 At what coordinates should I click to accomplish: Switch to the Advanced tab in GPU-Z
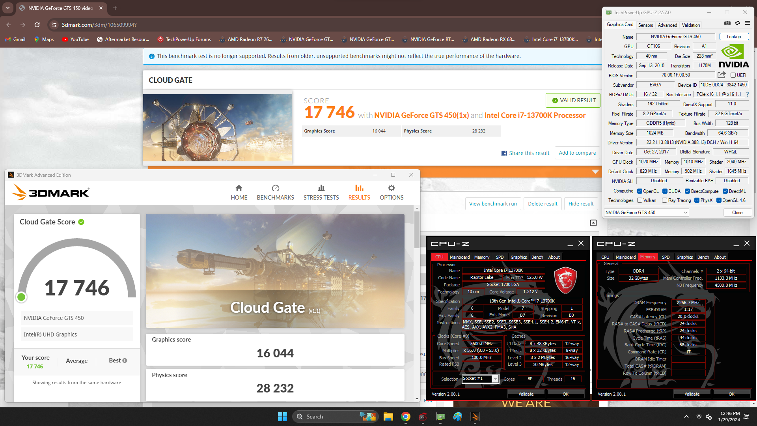point(668,25)
